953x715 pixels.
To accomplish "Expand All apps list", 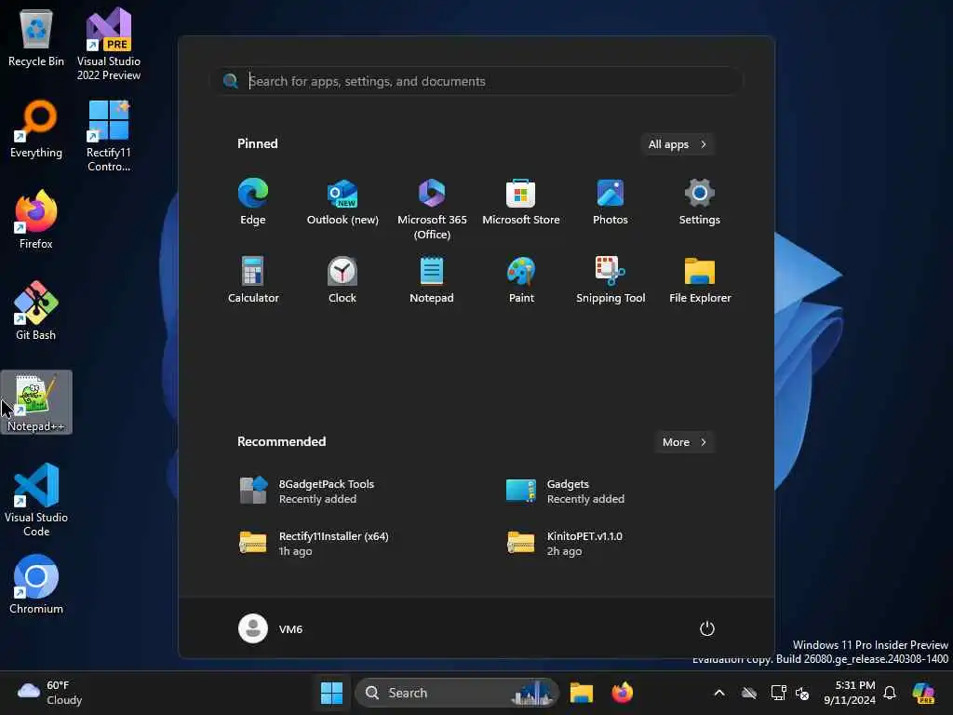I will tap(678, 144).
